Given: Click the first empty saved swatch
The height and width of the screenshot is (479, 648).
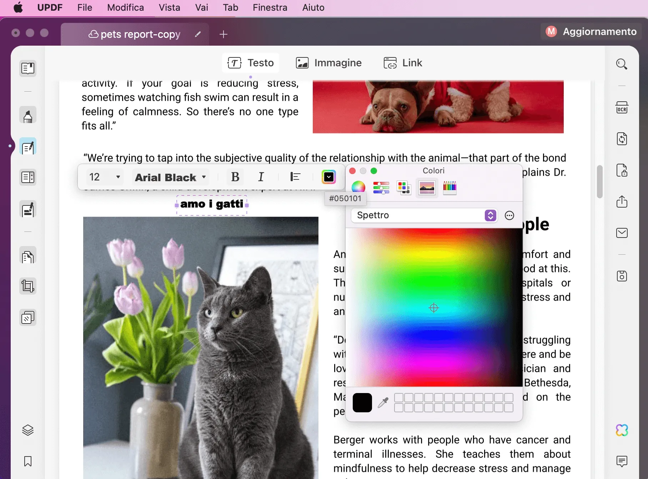Looking at the screenshot, I should pos(399,398).
